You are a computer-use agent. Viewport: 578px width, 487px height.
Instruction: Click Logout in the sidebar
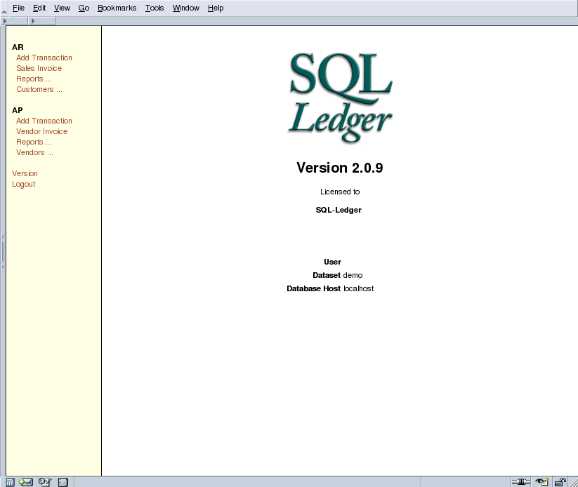pyautogui.click(x=23, y=184)
